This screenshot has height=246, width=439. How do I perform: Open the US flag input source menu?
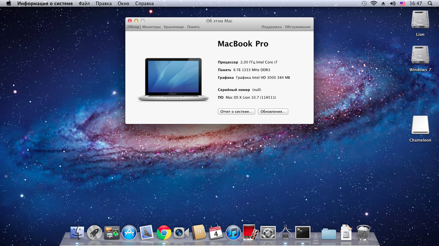point(402,4)
